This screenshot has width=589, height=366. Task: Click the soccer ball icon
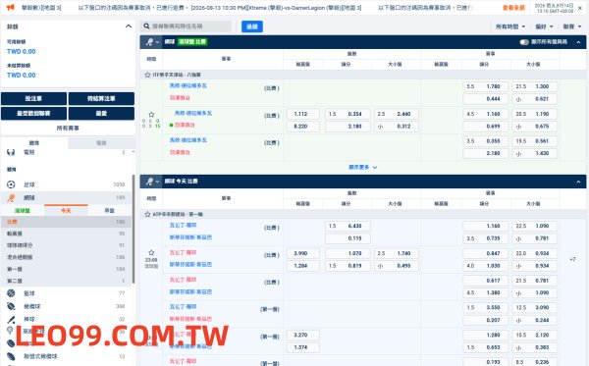coord(11,184)
